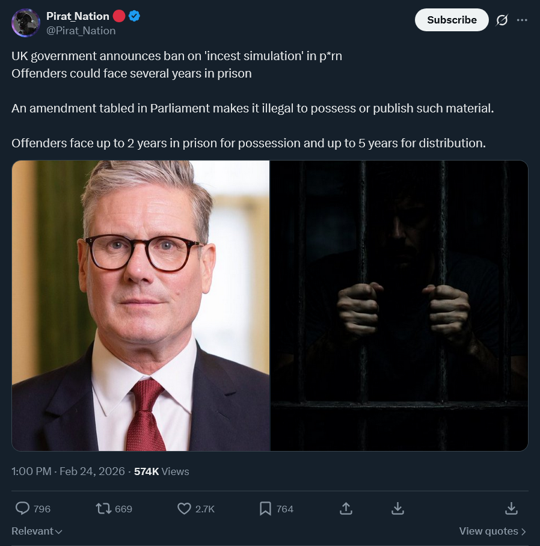Viewport: 540px width, 546px height.
Task: Bookmark the post with the bookmark icon
Action: coord(265,509)
